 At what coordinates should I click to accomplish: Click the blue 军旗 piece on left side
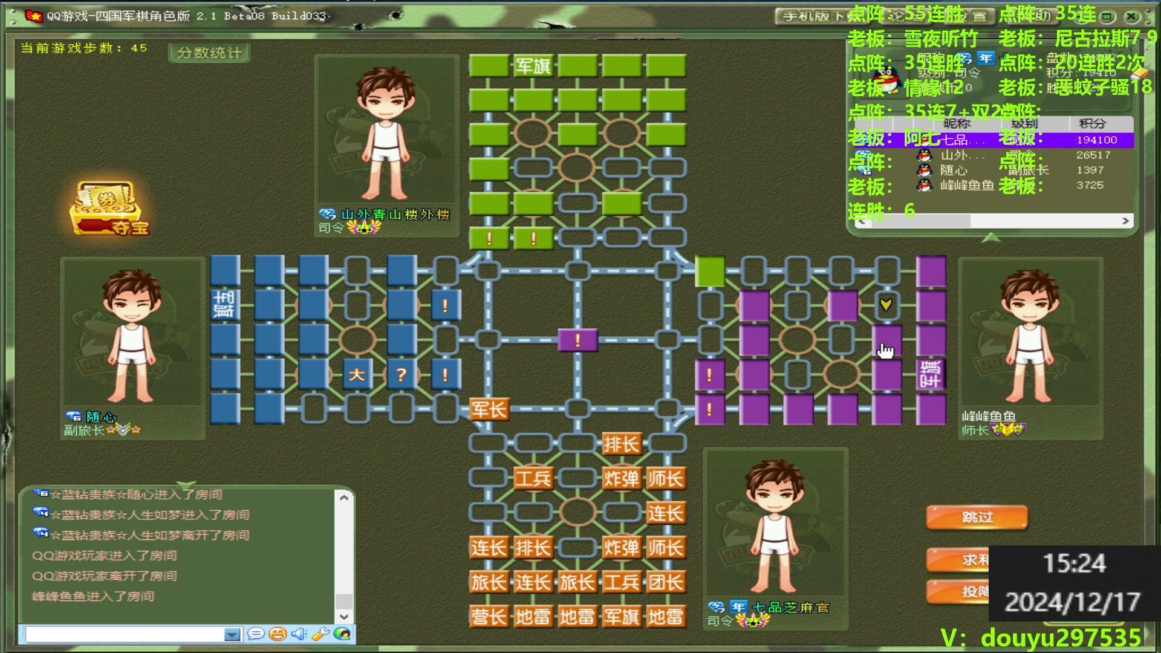click(x=224, y=305)
